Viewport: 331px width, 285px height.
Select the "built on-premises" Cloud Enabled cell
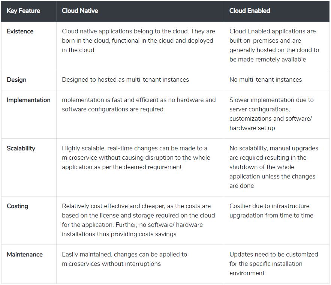pyautogui.click(x=274, y=45)
